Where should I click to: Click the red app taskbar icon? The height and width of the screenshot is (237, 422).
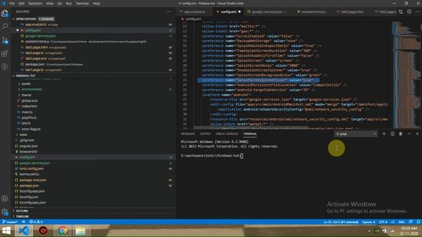pos(43,231)
